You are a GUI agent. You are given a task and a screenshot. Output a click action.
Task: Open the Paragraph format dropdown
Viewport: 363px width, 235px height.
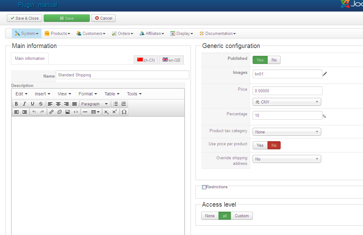click(x=95, y=104)
